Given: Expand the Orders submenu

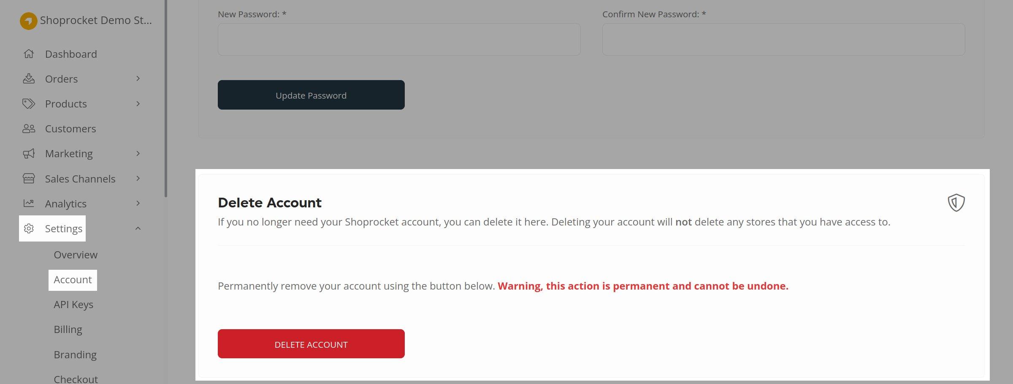Looking at the screenshot, I should 138,79.
